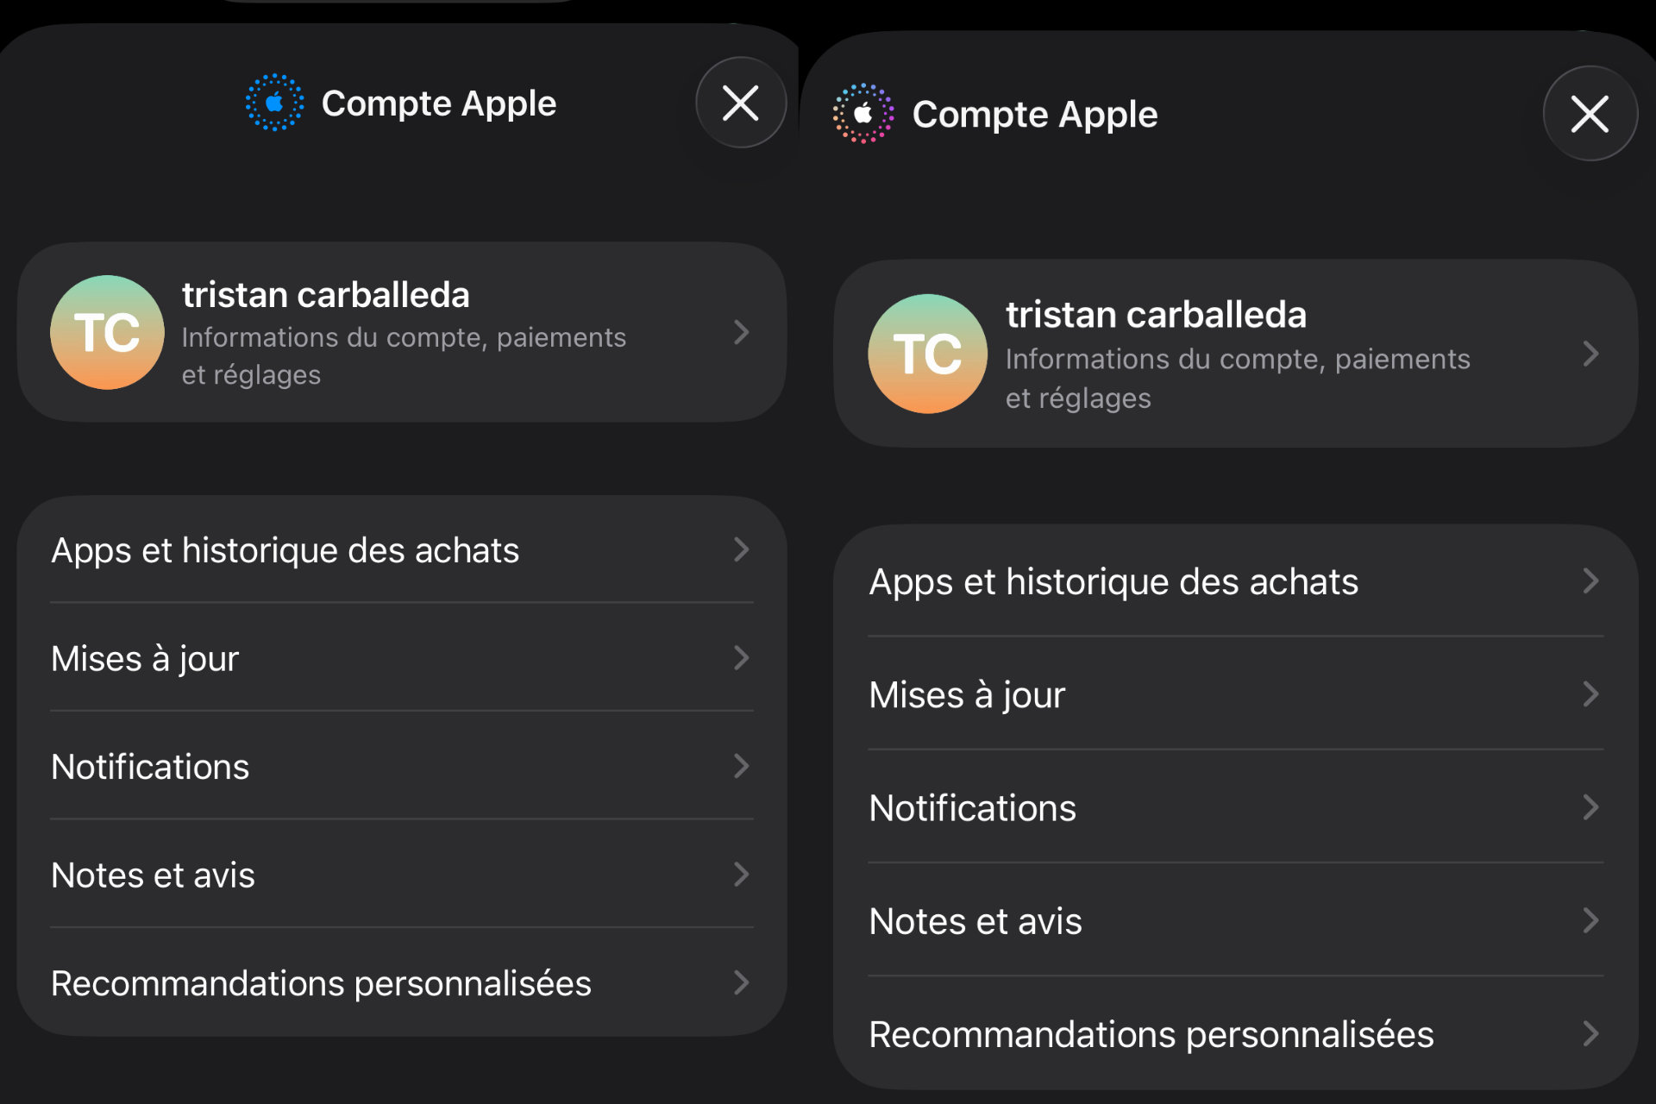Open Apps et historique des achats on the right

click(x=1113, y=582)
